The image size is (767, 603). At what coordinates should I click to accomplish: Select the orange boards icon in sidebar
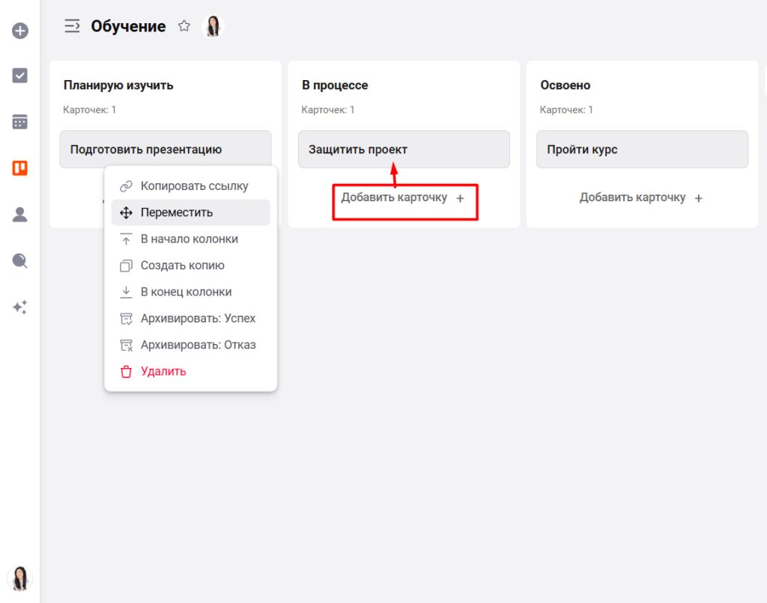(20, 168)
